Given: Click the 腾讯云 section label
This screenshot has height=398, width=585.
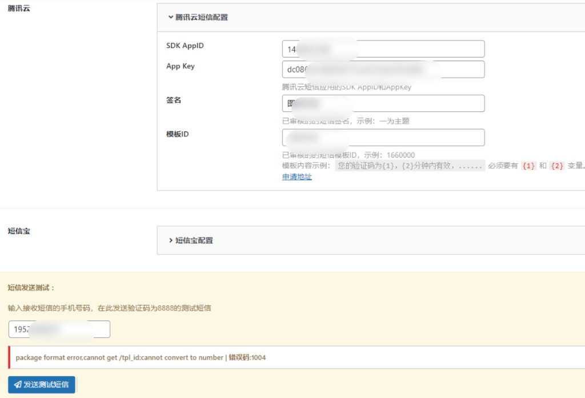Looking at the screenshot, I should click(19, 8).
